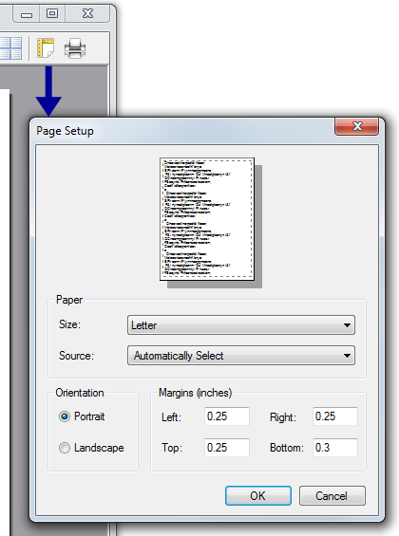This screenshot has height=536, width=399.
Task: Select the multi-page grid view icon
Action: point(10,48)
